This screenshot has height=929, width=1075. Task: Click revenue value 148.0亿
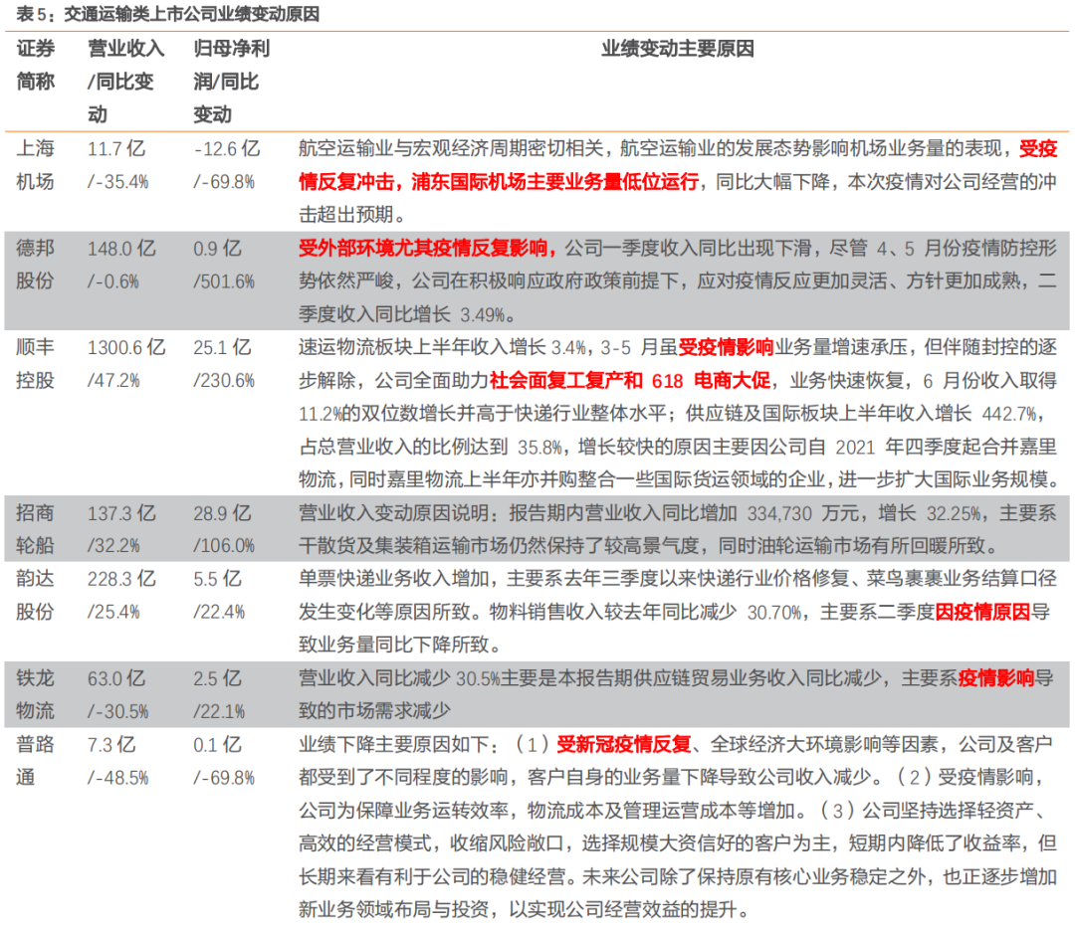[121, 248]
